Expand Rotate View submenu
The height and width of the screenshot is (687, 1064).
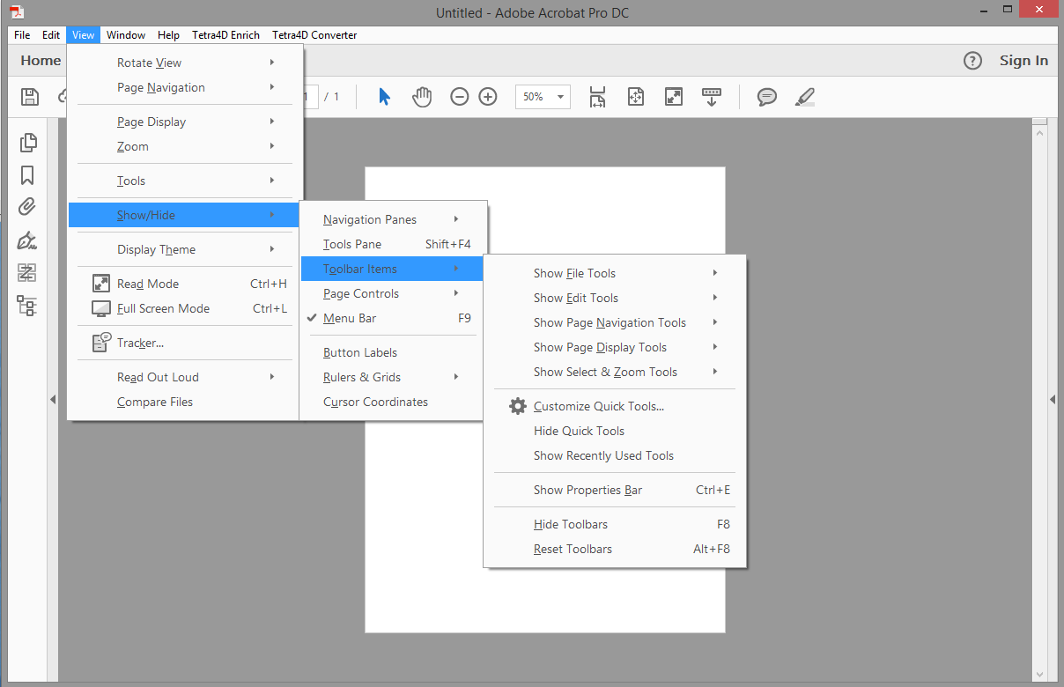pyautogui.click(x=184, y=63)
